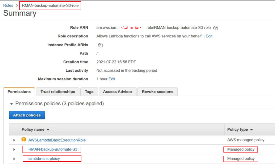Click the Role ARN value text
The height and width of the screenshot is (164, 275).
(x=154, y=28)
